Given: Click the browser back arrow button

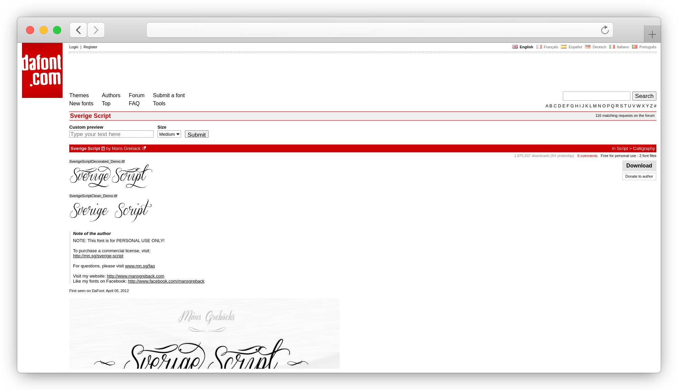Looking at the screenshot, I should coord(78,30).
